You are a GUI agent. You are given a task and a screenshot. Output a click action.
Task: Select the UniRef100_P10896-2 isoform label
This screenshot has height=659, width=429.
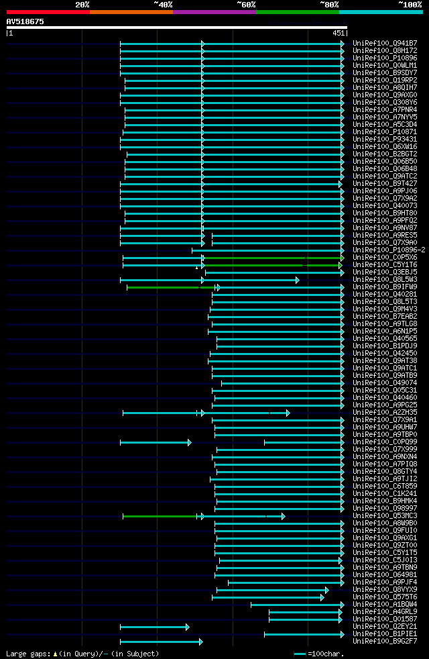tap(389, 250)
